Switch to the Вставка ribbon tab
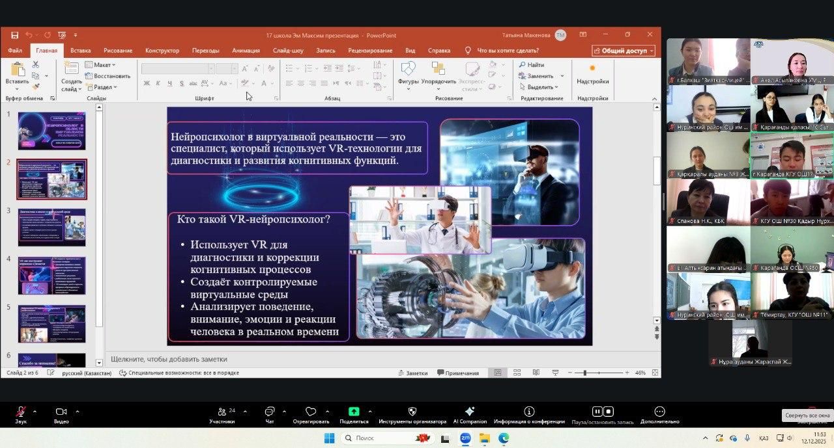The height and width of the screenshot is (448, 834). point(80,51)
